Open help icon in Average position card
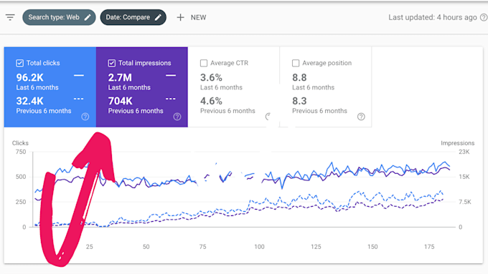The height and width of the screenshot is (274, 488). (x=361, y=117)
